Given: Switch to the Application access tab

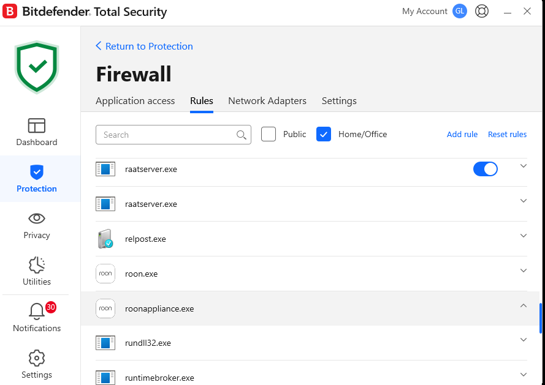Looking at the screenshot, I should pos(135,101).
